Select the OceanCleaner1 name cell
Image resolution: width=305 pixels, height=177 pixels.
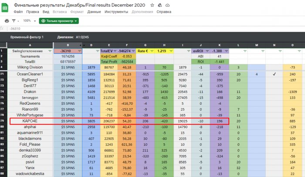pos(30,74)
